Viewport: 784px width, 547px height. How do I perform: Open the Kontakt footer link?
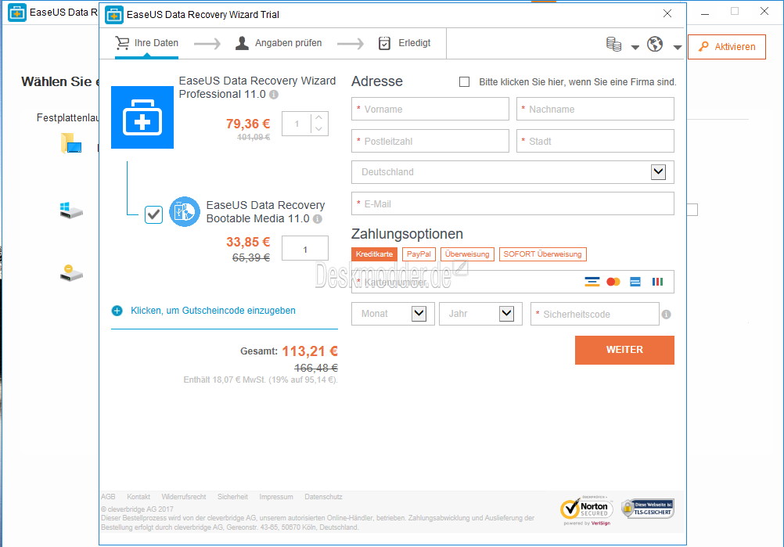[x=138, y=497]
